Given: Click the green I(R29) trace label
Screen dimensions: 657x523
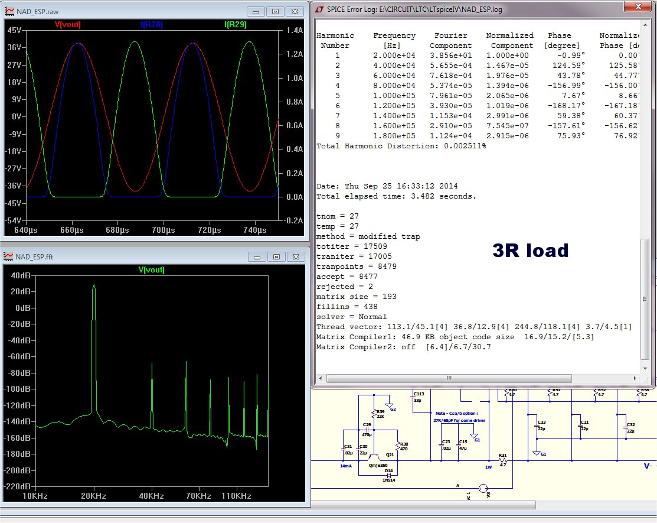Looking at the screenshot, I should (x=236, y=24).
